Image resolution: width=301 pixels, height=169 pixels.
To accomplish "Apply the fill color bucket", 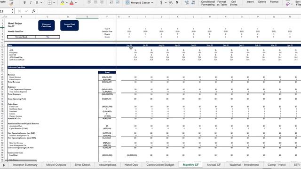I will click(63, 2).
